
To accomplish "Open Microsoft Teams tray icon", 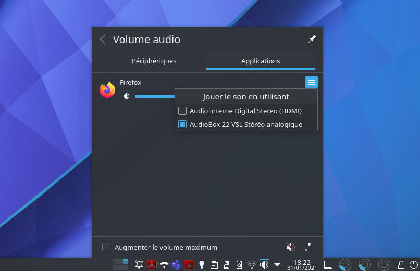I will pos(177,265).
